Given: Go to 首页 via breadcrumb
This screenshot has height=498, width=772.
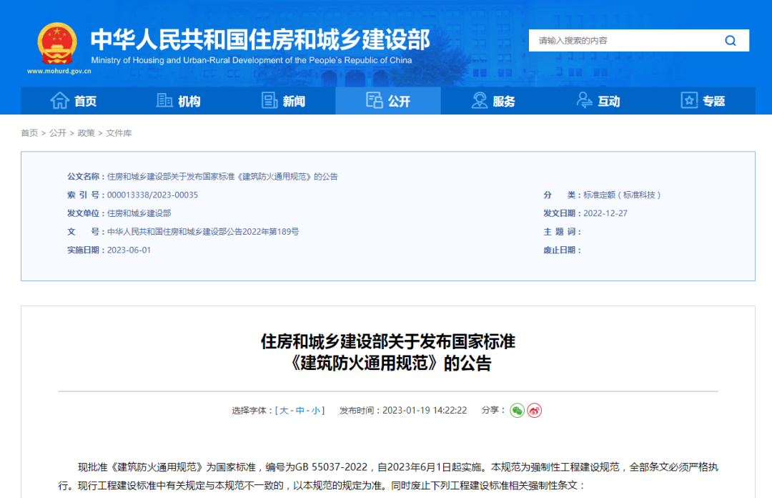Looking at the screenshot, I should coord(29,133).
